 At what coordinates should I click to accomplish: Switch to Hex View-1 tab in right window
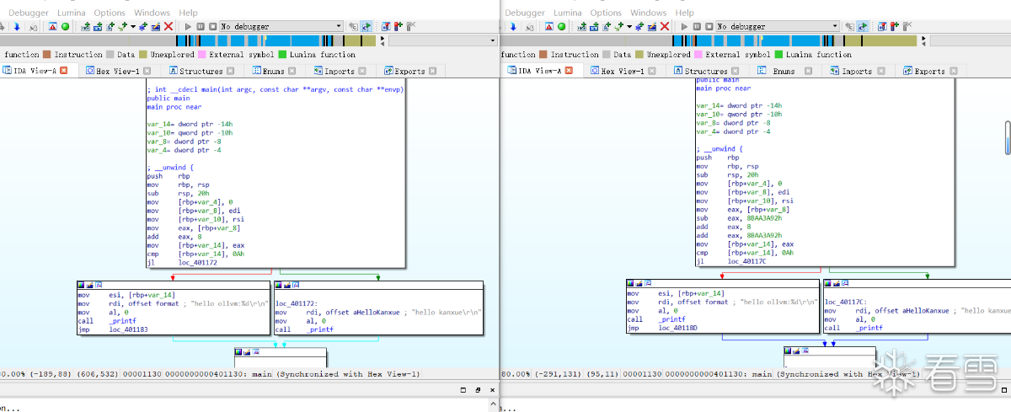tap(623, 71)
